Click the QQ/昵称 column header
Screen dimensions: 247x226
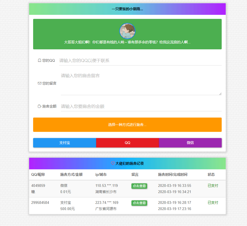[x=38, y=174]
